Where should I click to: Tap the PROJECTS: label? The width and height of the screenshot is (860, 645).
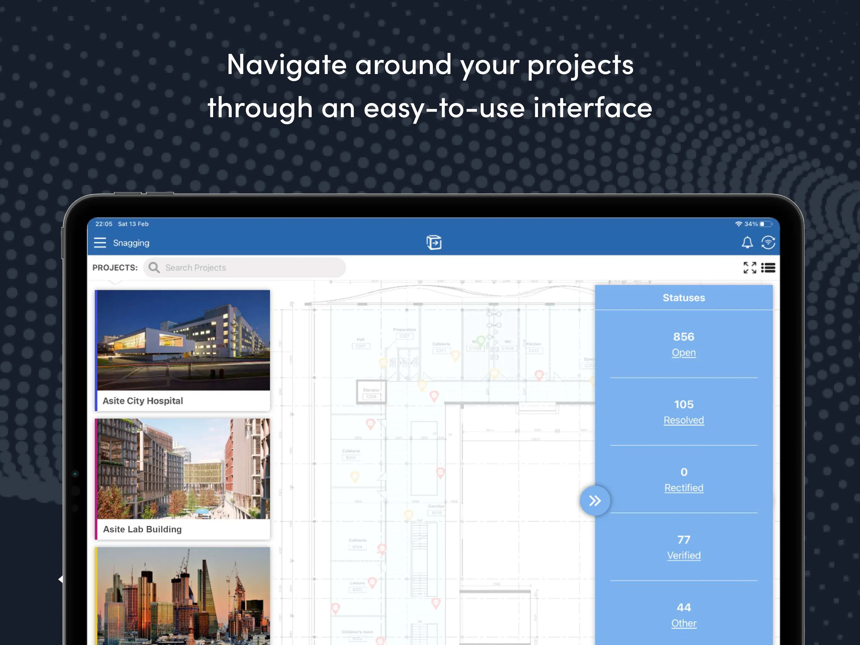(x=115, y=268)
